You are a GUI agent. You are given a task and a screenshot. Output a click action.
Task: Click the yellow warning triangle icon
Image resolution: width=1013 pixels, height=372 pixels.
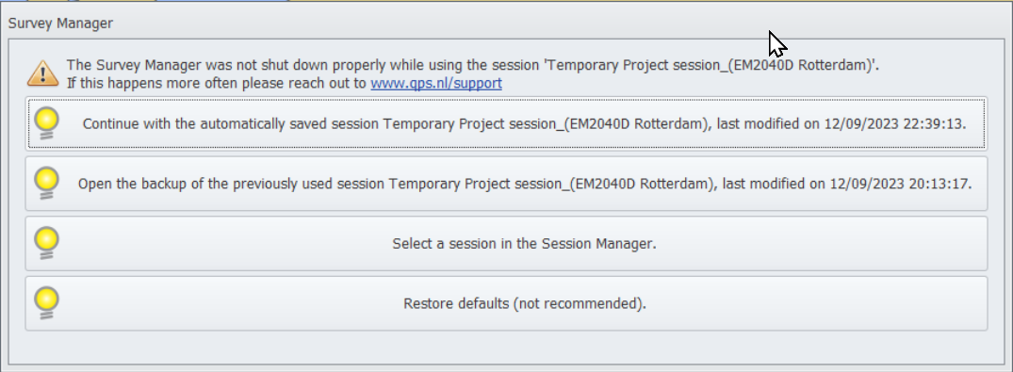coord(42,73)
